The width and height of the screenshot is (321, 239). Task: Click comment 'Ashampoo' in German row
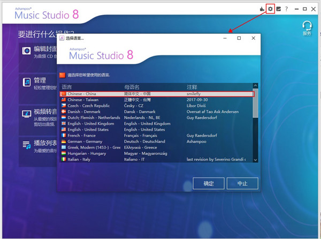(x=196, y=141)
